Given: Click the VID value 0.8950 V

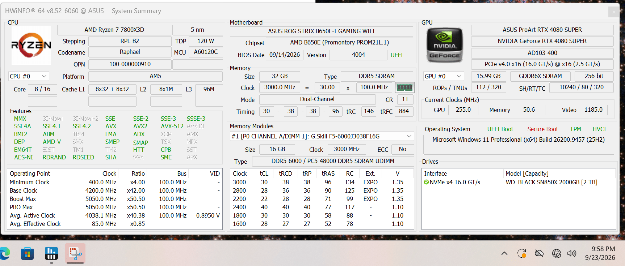Looking at the screenshot, I should [208, 216].
